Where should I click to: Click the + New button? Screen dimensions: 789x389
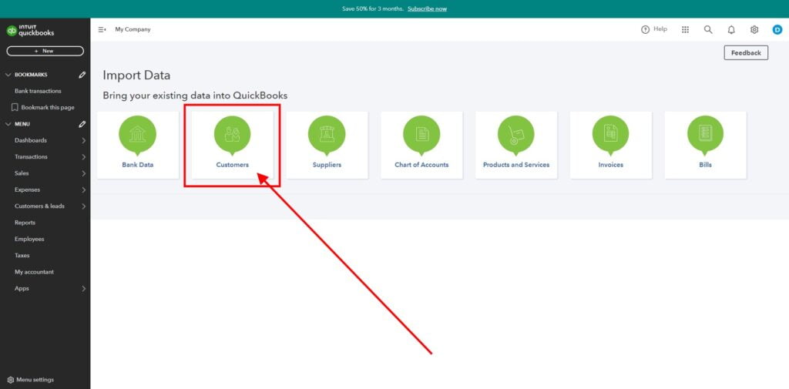click(45, 51)
